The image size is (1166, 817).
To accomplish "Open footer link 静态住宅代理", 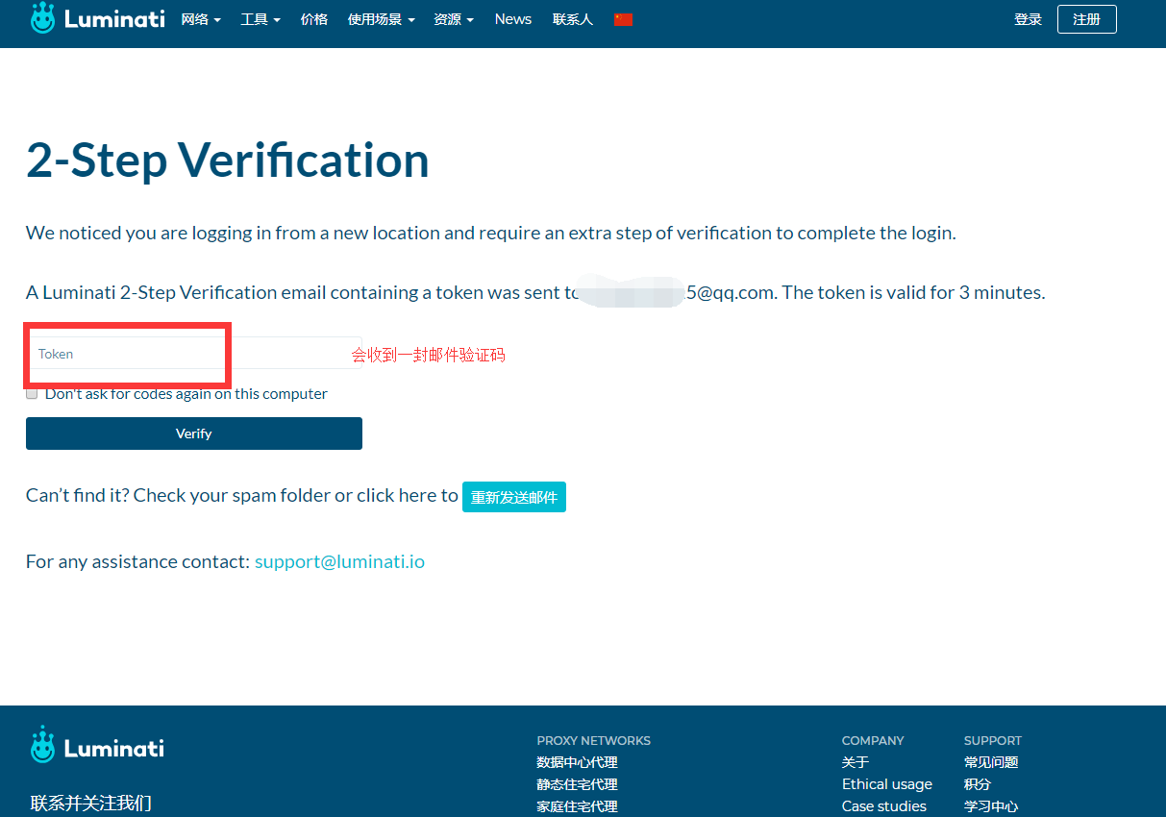I will point(577,784).
